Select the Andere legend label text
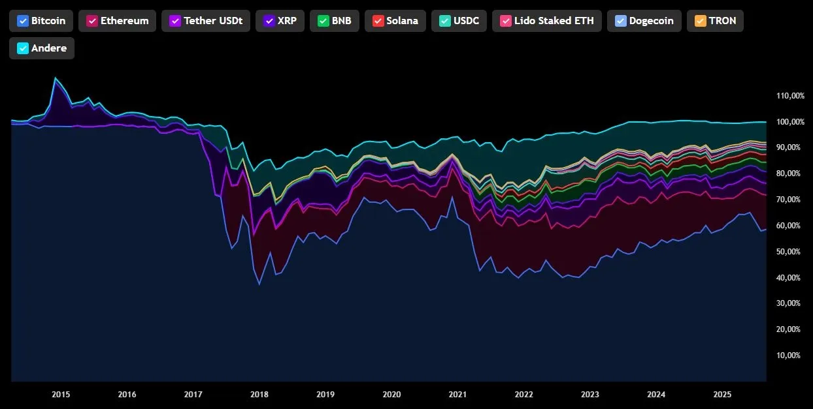 (x=49, y=48)
